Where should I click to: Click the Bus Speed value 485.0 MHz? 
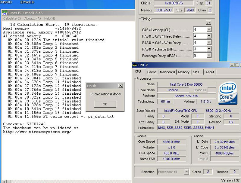(x=171, y=153)
